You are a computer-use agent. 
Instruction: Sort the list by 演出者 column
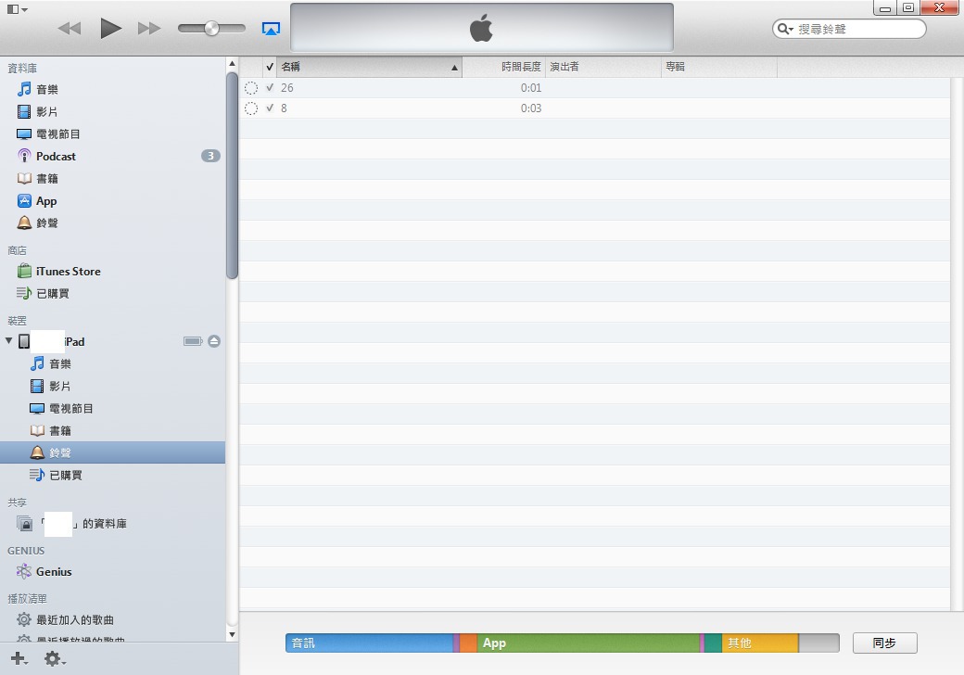pyautogui.click(x=603, y=67)
